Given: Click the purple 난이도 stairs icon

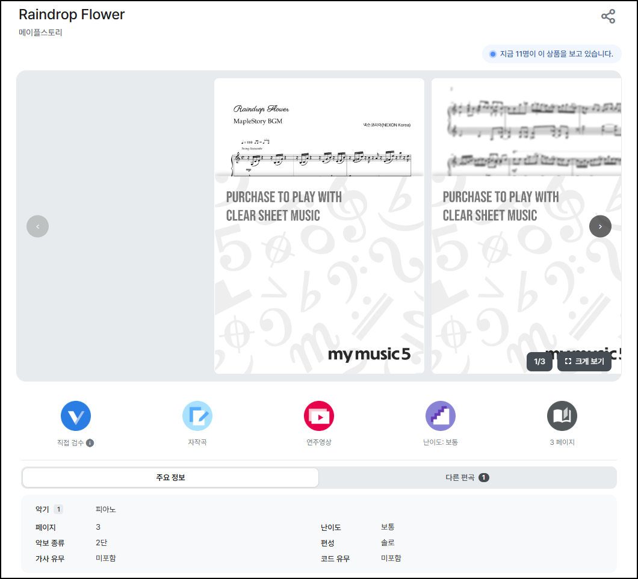Looking at the screenshot, I should (440, 416).
